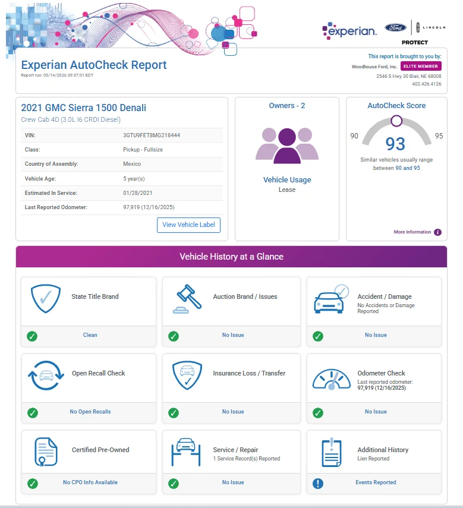Click the Lien Reported text
The image size is (463, 508).
tap(373, 459)
